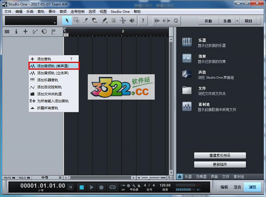266x197 pixels.
Task: Switch to the 效果器 browser tab
Action: (x=202, y=177)
